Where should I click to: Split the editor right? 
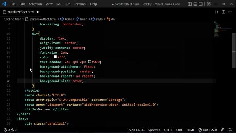point(223,12)
